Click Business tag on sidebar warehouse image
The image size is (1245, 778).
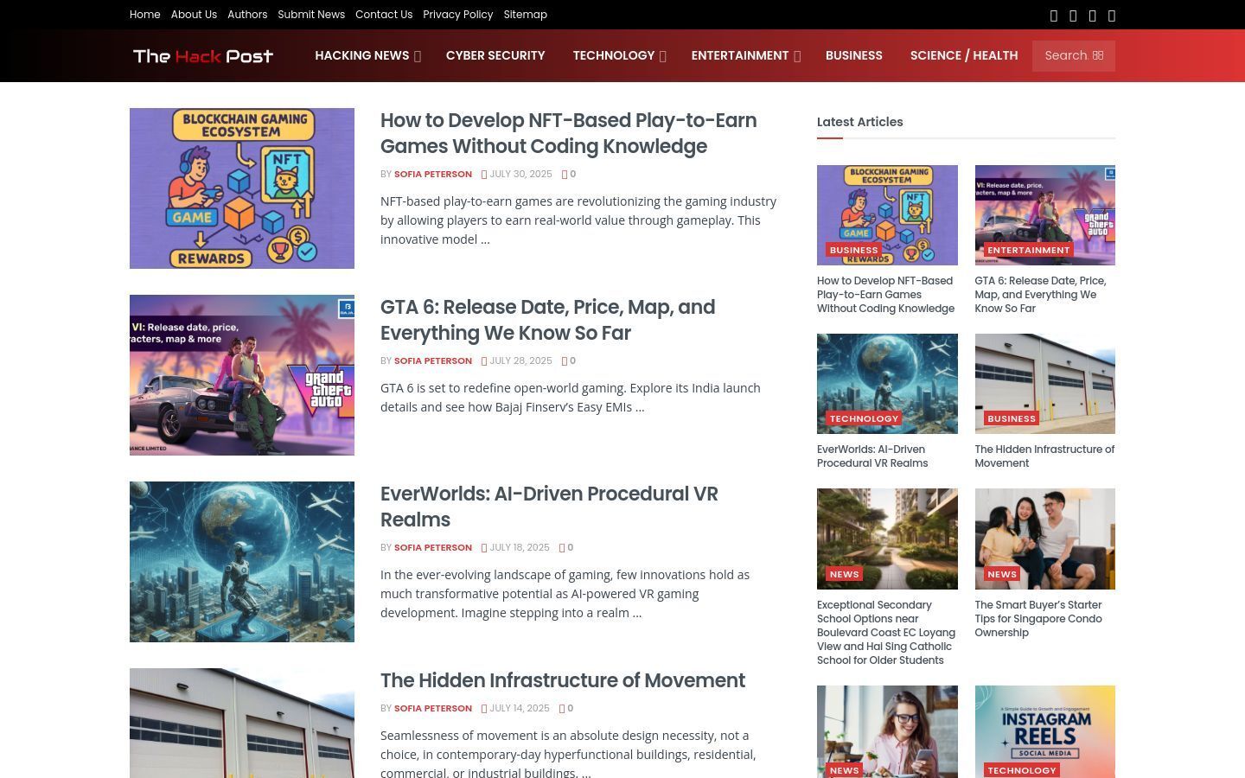1012,418
